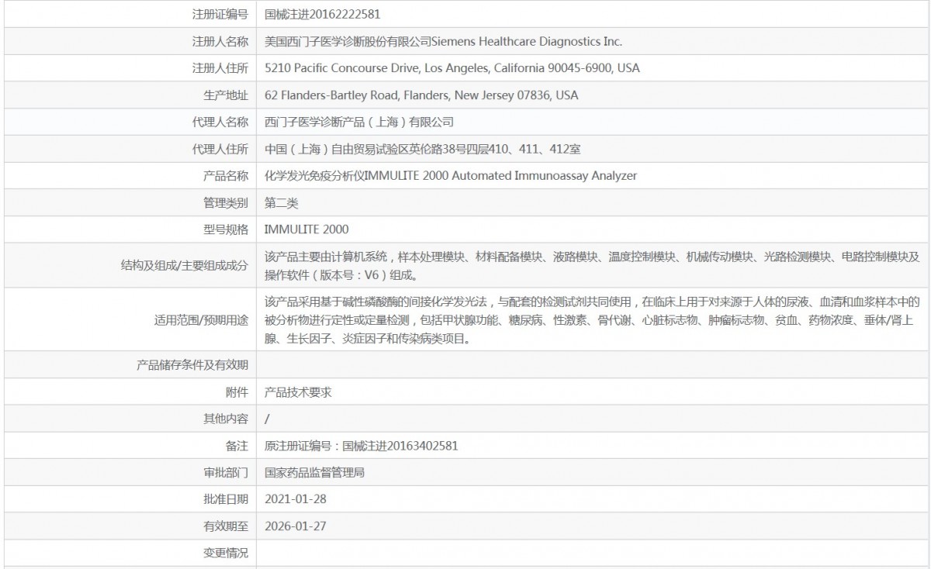Click the 审批部门 label
This screenshot has width=931, height=569.
(226, 472)
